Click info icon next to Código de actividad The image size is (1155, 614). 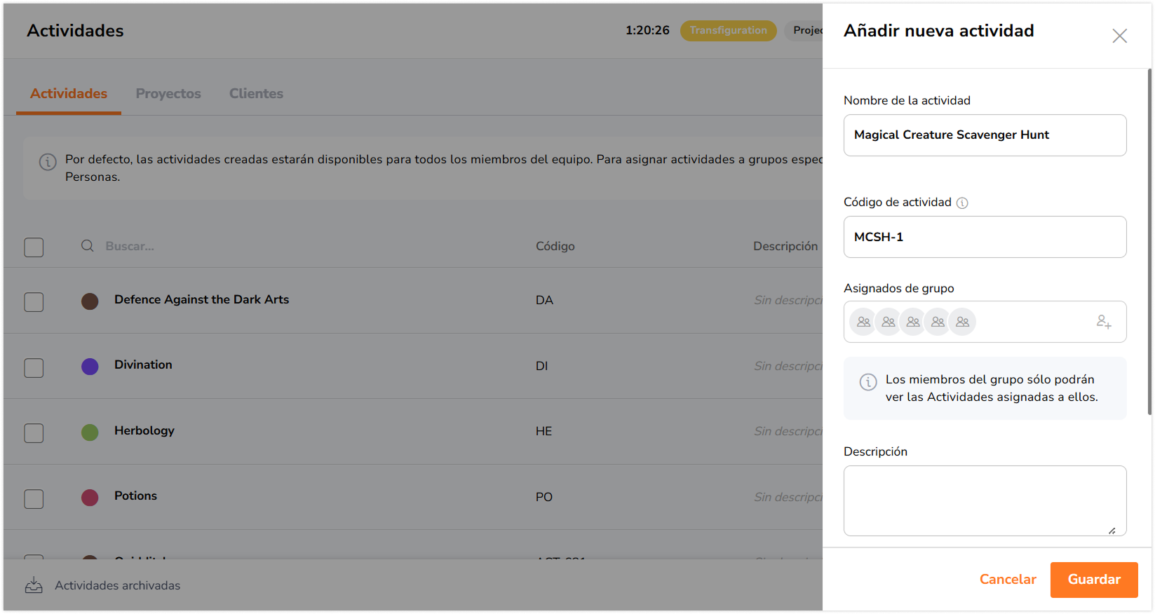pos(962,203)
